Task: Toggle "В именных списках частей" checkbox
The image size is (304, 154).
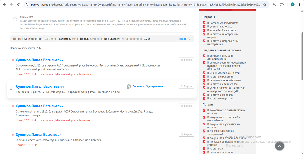Action: (x=204, y=73)
